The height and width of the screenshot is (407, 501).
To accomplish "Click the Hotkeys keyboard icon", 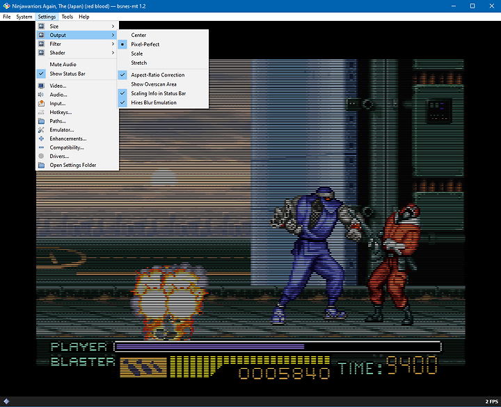I will (41, 112).
